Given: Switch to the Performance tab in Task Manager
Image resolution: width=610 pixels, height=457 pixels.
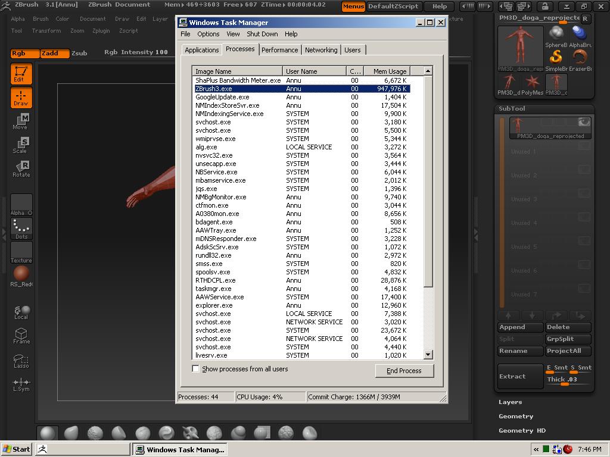Looking at the screenshot, I should [280, 50].
